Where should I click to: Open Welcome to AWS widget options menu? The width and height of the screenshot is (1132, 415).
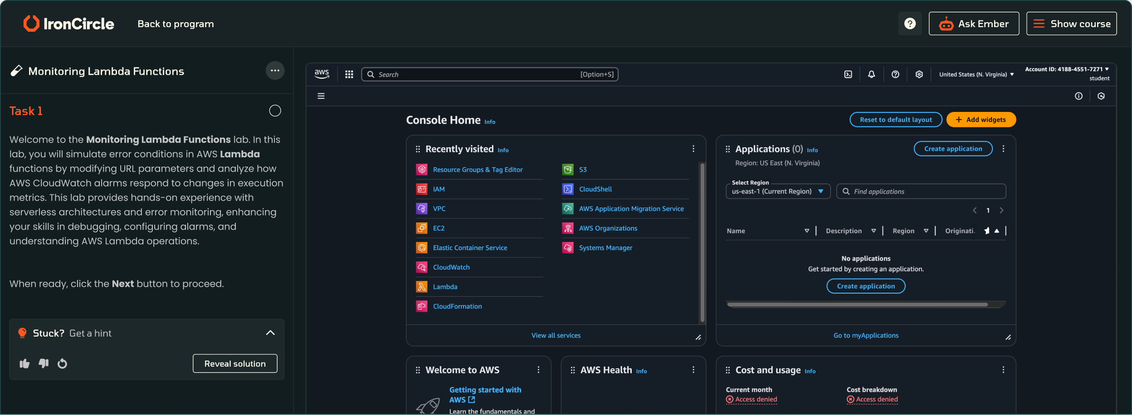pos(538,370)
